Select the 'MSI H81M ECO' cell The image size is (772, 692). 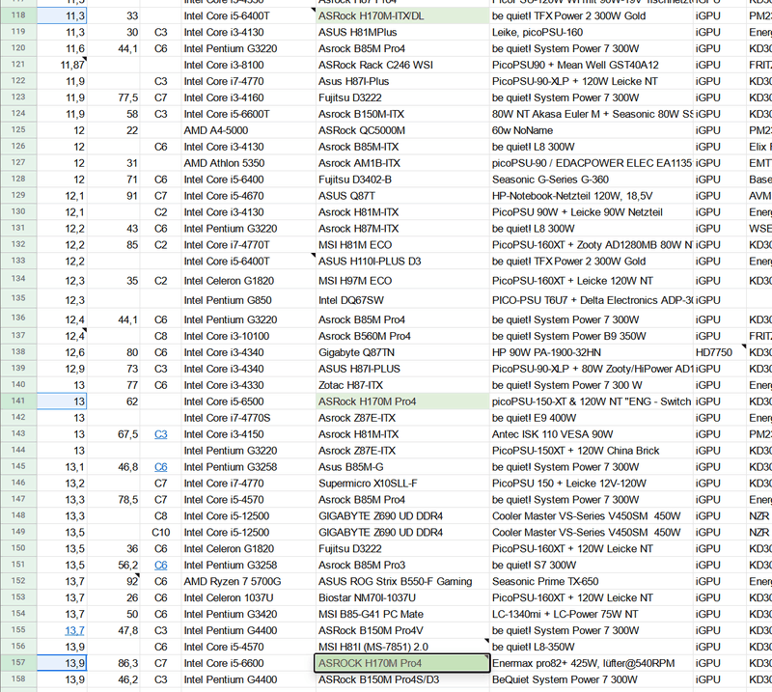(x=402, y=245)
